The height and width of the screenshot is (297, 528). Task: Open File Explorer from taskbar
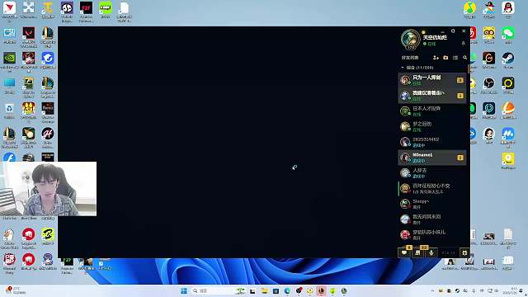click(x=264, y=291)
